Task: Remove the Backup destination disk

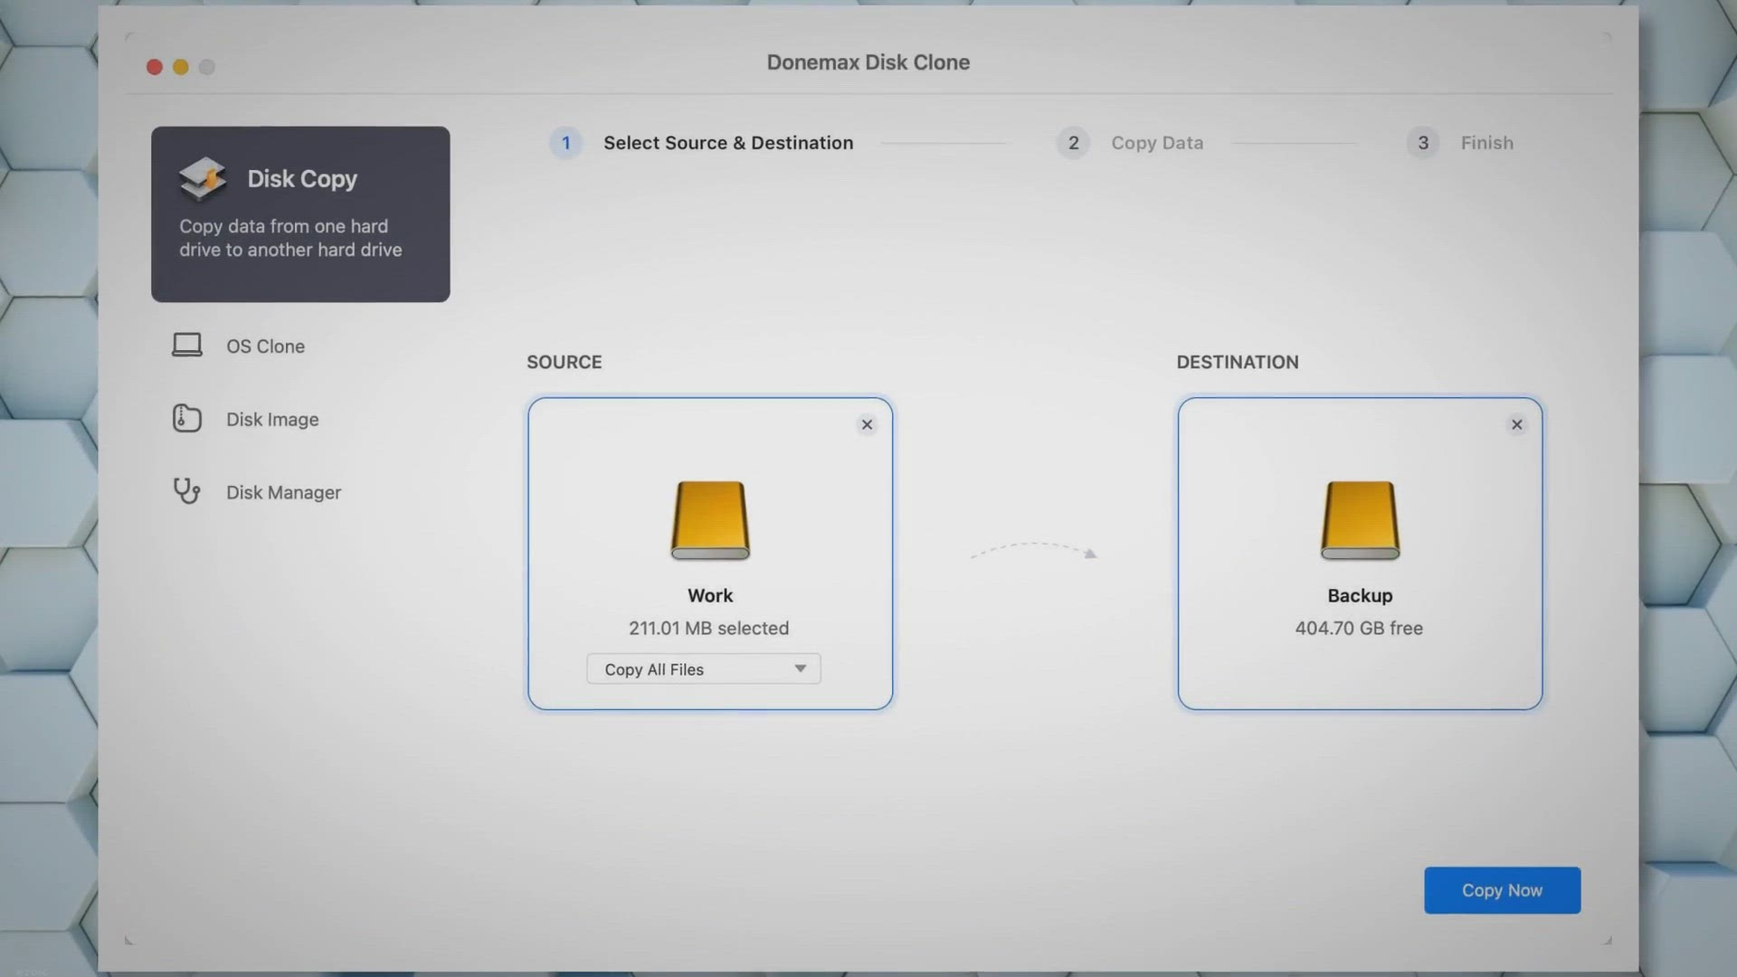Action: [1517, 424]
